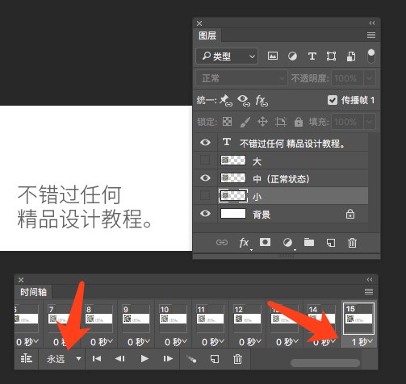The height and width of the screenshot is (384, 406).
Task: Hide the 背景 layer eye icon
Action: 205,214
